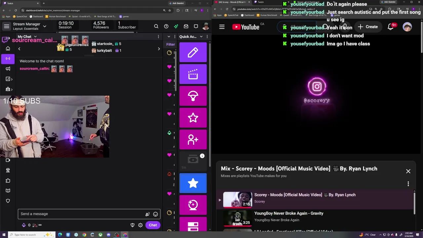Expand the Stream Manager layout dropdown
The image size is (423, 238).
click(45, 26)
